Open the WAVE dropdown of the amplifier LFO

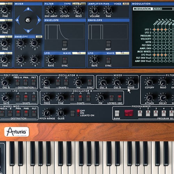click(x=122, y=53)
